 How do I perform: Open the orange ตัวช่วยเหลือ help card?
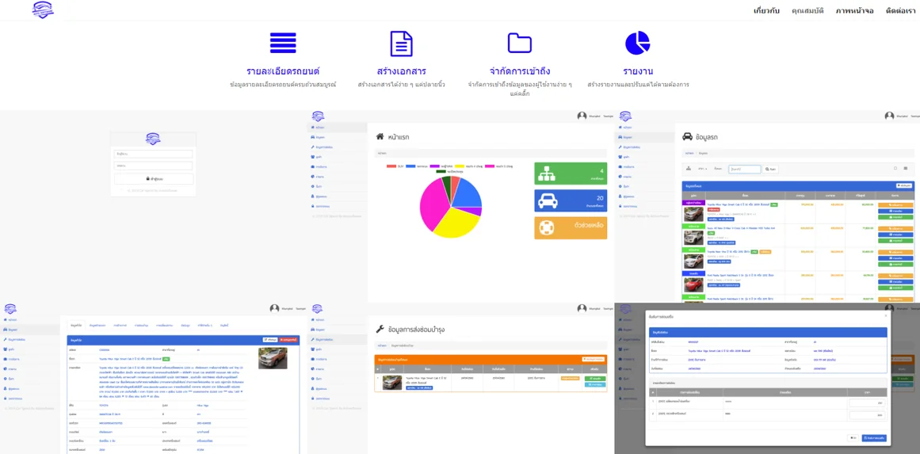pos(571,227)
